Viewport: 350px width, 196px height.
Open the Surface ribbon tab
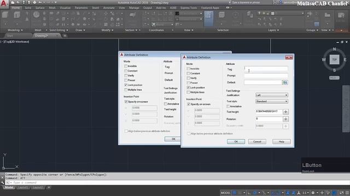[x=40, y=8]
